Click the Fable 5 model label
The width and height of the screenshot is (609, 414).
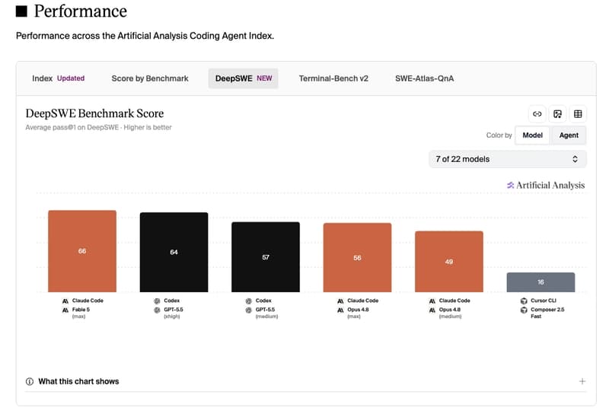[81, 310]
